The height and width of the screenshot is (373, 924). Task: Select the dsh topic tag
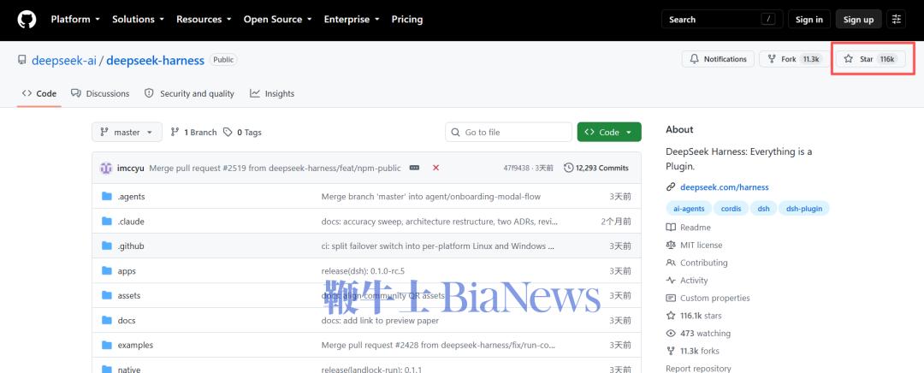[763, 209]
